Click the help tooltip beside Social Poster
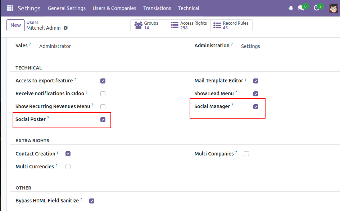Screen dimensions: 340x211 click(x=48, y=118)
